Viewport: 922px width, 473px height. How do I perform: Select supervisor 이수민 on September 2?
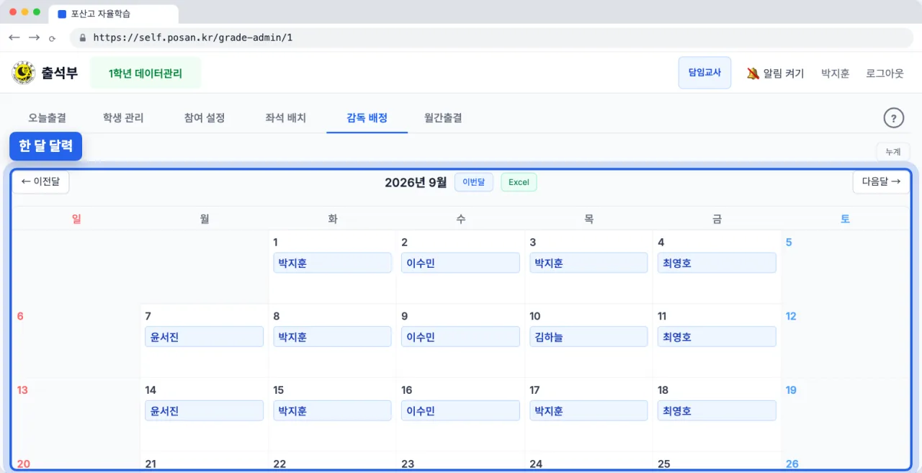click(x=460, y=263)
